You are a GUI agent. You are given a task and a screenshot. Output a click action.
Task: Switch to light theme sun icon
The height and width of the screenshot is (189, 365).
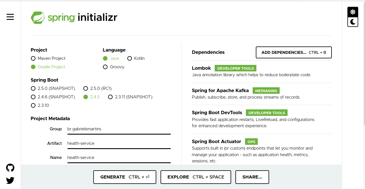point(353,12)
